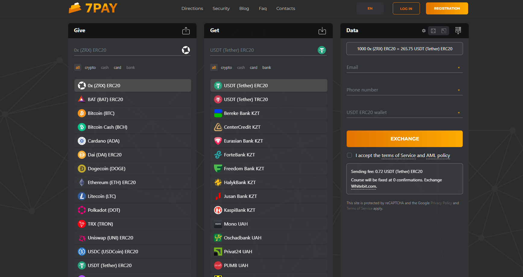The height and width of the screenshot is (277, 523).
Task: Open the gear settings in the Data panel
Action: [x=424, y=31]
